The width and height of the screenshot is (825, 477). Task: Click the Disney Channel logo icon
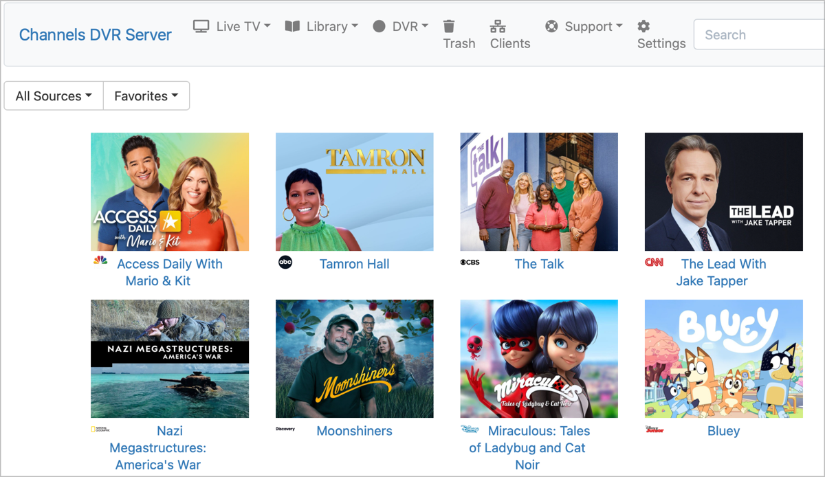pos(470,429)
